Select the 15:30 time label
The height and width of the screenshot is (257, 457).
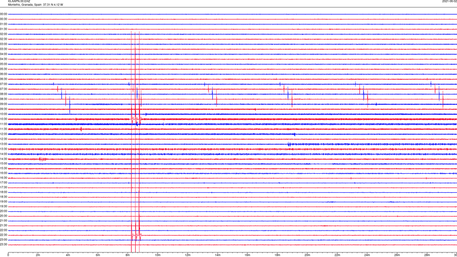(x=3, y=168)
